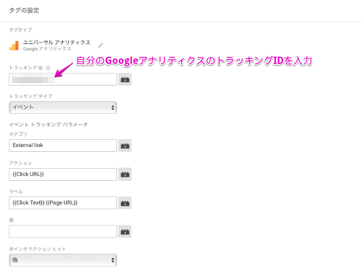The height and width of the screenshot is (276, 362).
Task: Open variable picker beside empty value field
Action: pos(125,231)
